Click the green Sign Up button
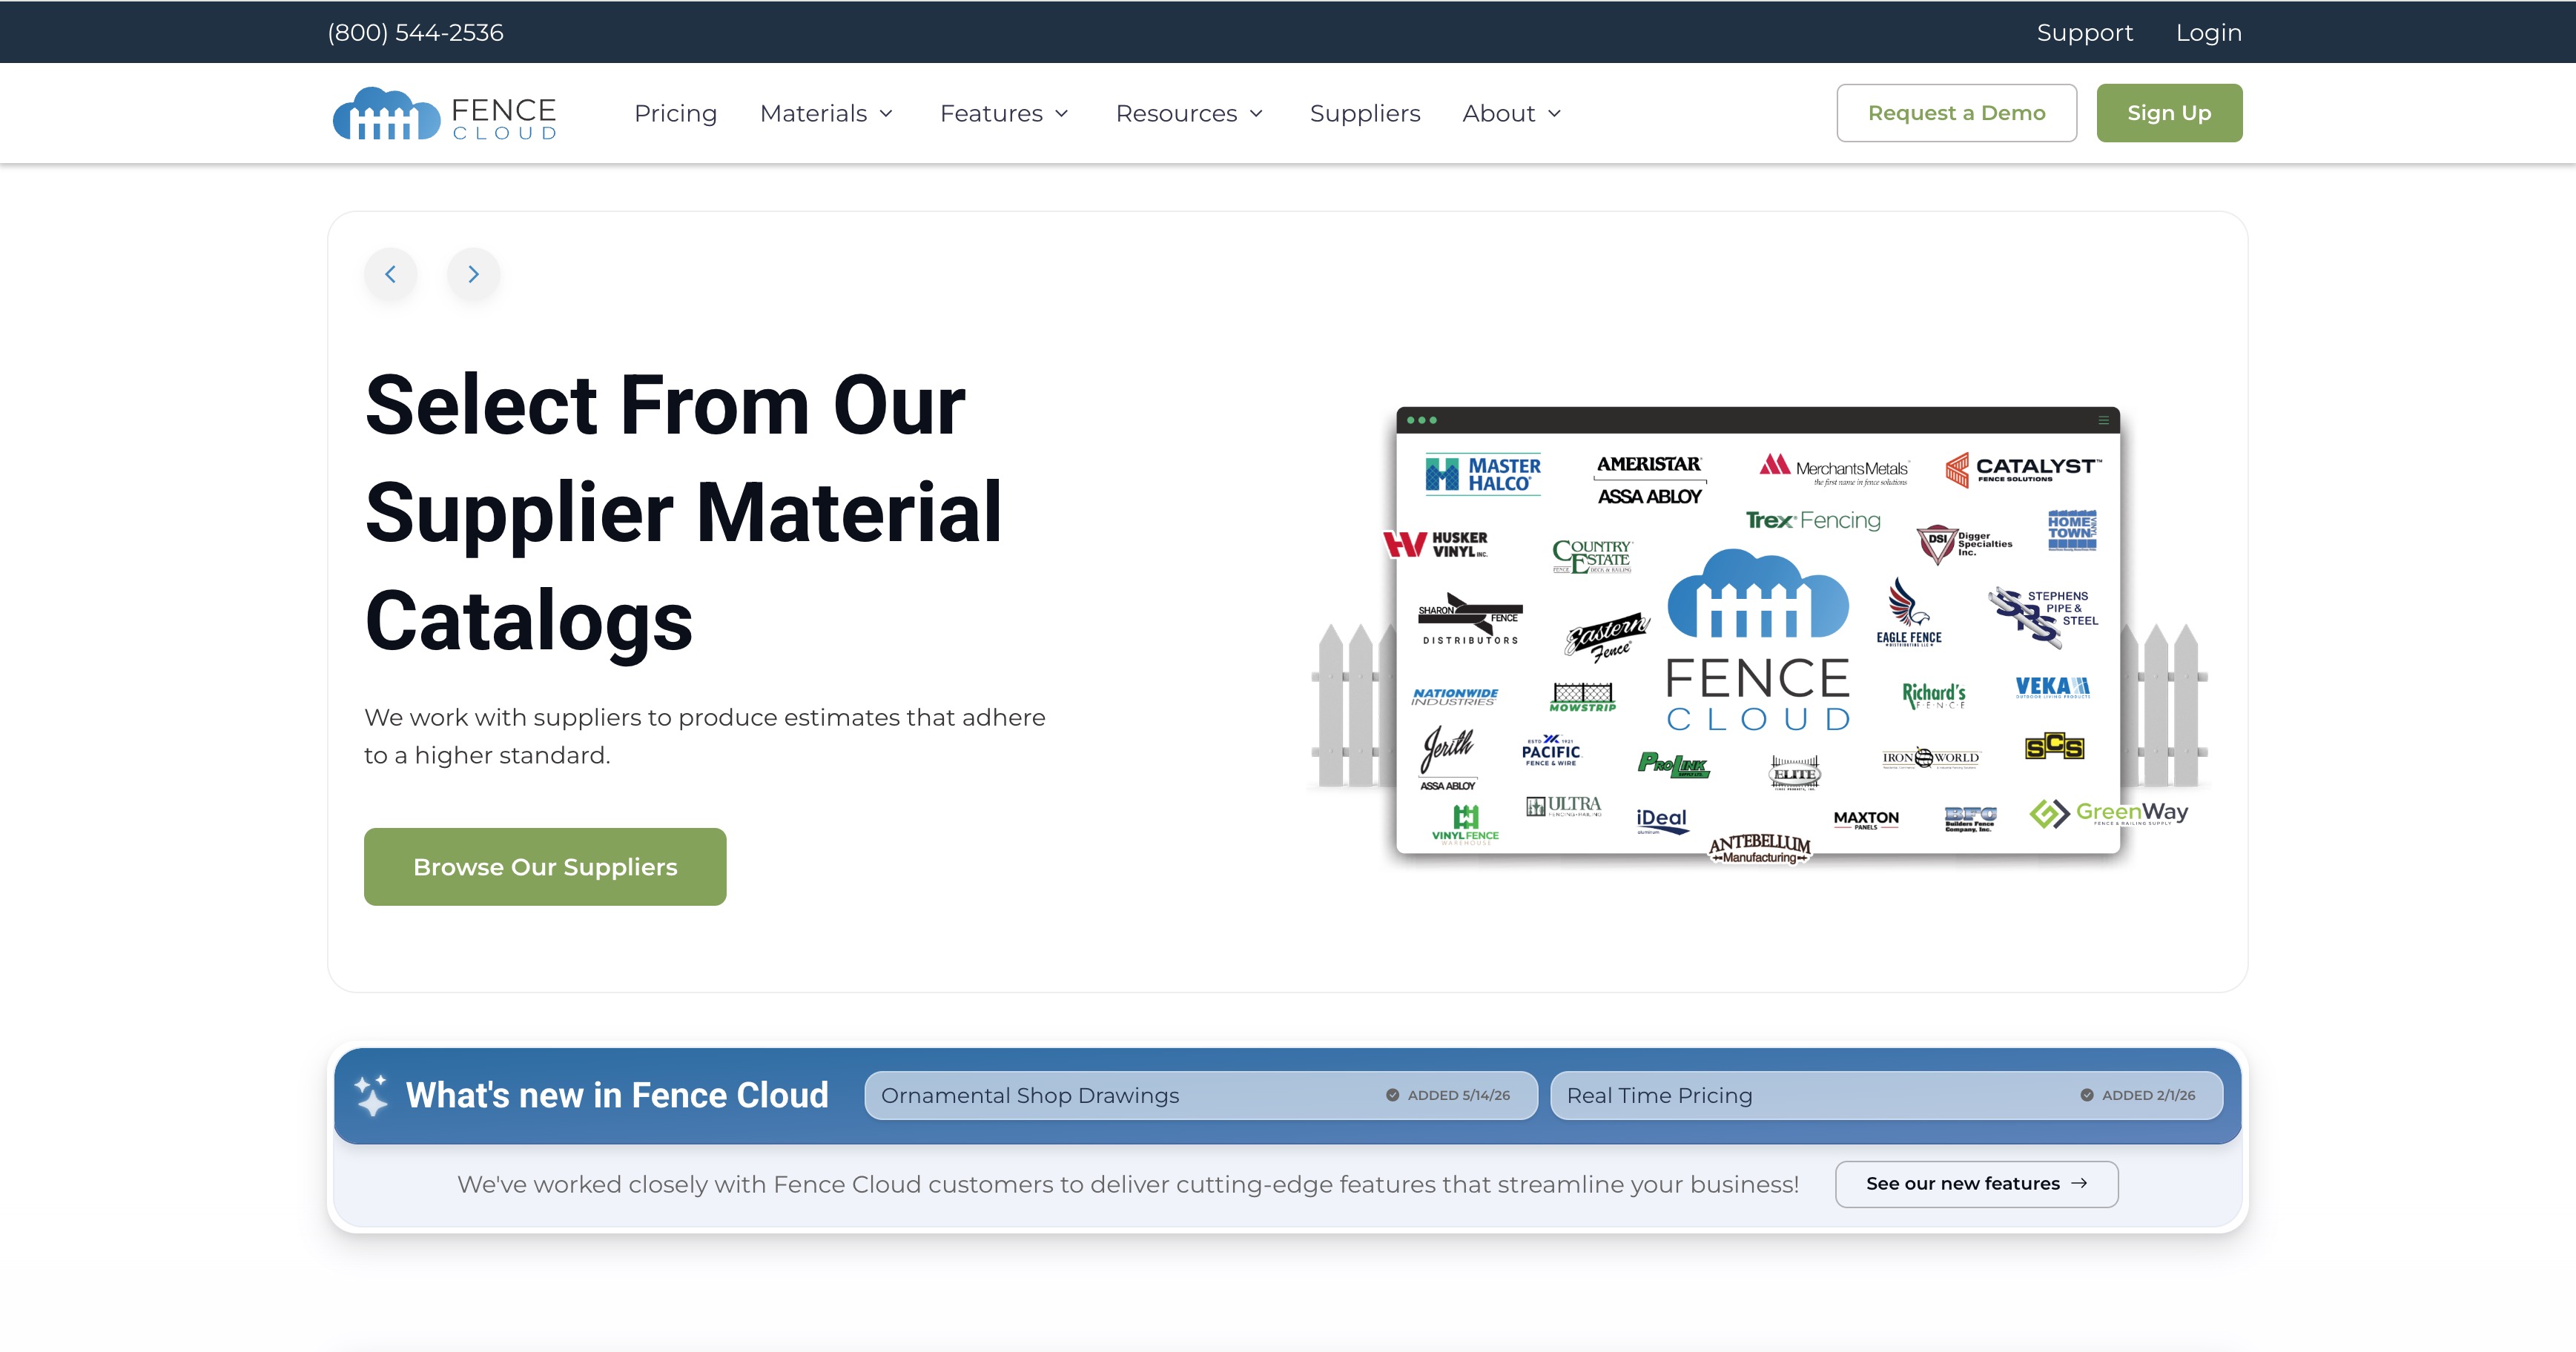Screen dimensions: 2576x1352 [2169, 113]
